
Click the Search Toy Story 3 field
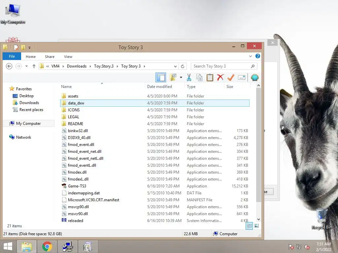pos(224,66)
